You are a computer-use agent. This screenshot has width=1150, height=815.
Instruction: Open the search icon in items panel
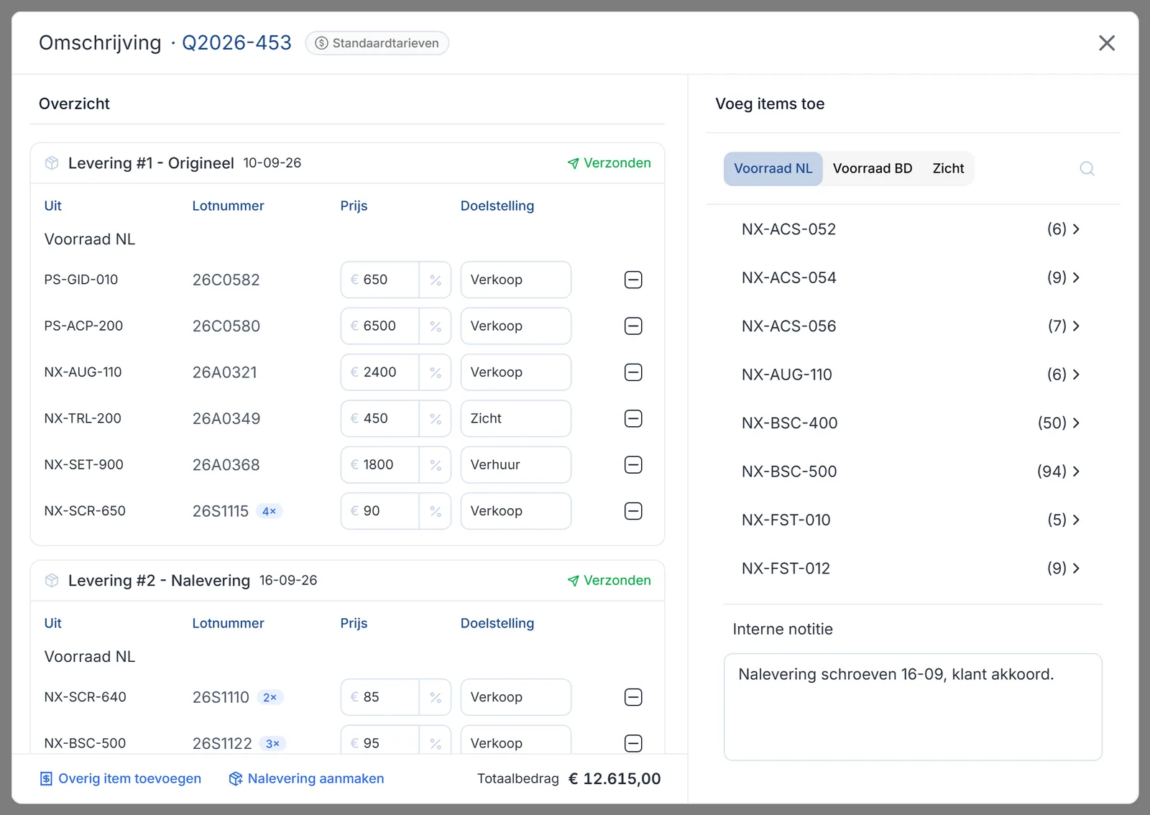click(x=1087, y=168)
